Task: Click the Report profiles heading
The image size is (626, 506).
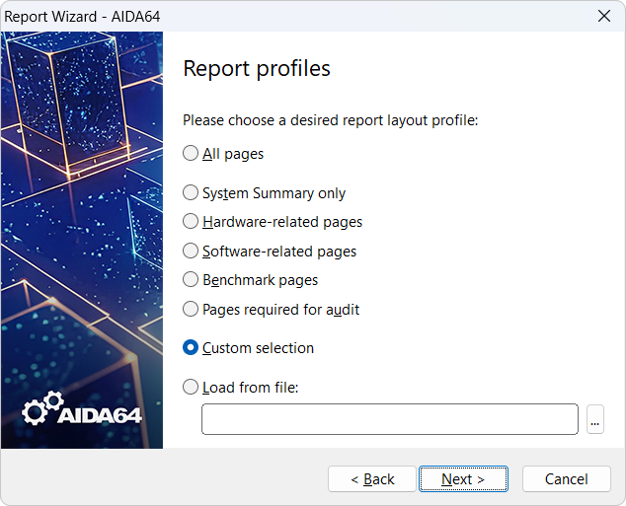Action: click(257, 69)
